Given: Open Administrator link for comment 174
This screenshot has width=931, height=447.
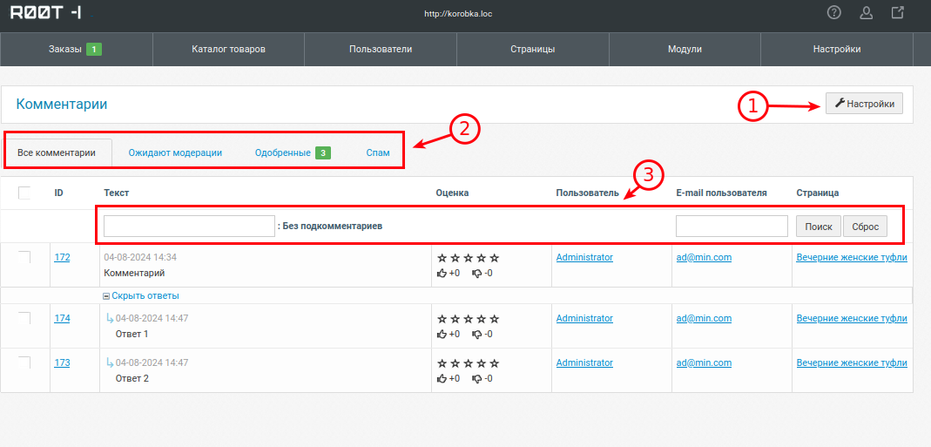Looking at the screenshot, I should (x=585, y=318).
